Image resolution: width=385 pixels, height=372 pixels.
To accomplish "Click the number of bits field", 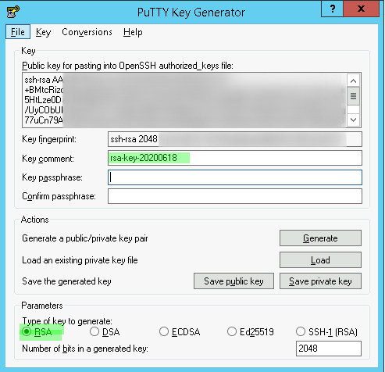I will [329, 349].
